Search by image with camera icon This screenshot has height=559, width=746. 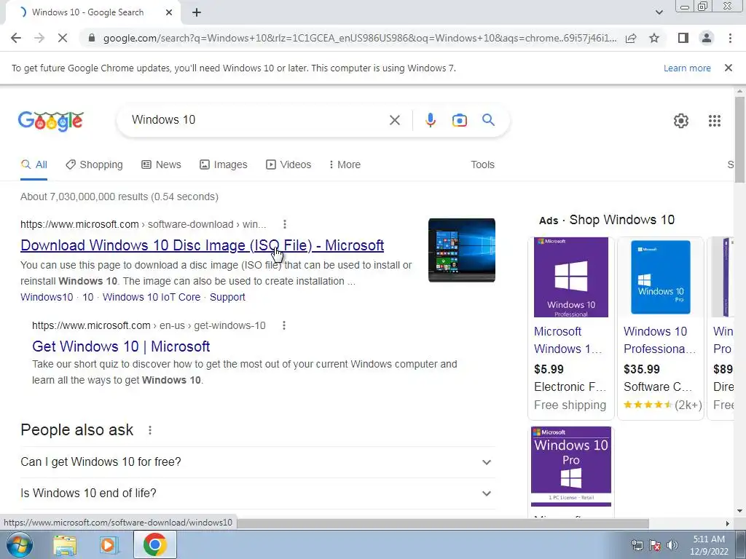pyautogui.click(x=459, y=120)
